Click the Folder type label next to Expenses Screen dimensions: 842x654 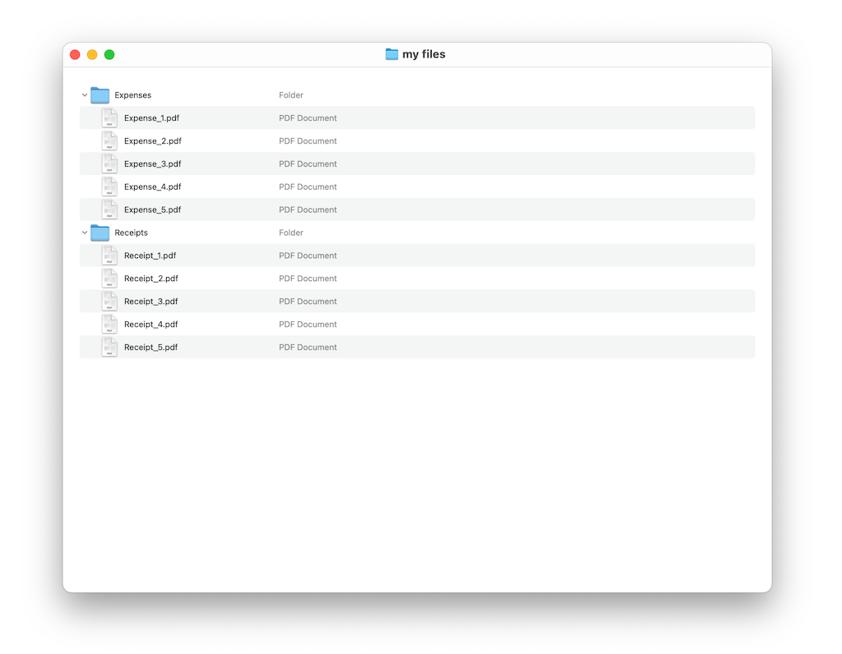pos(291,94)
